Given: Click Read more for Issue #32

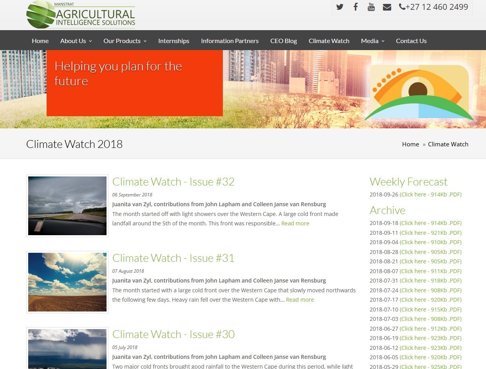Looking at the screenshot, I should point(295,223).
